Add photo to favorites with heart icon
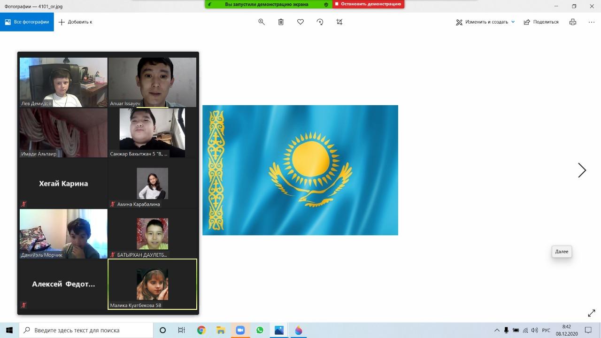601x338 pixels. [300, 22]
